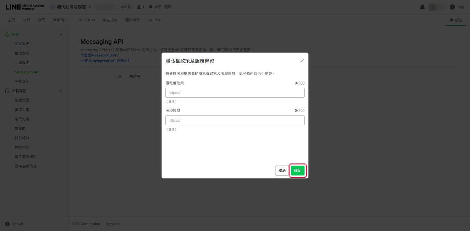Open the 什麼是Messaging API link

(100, 55)
